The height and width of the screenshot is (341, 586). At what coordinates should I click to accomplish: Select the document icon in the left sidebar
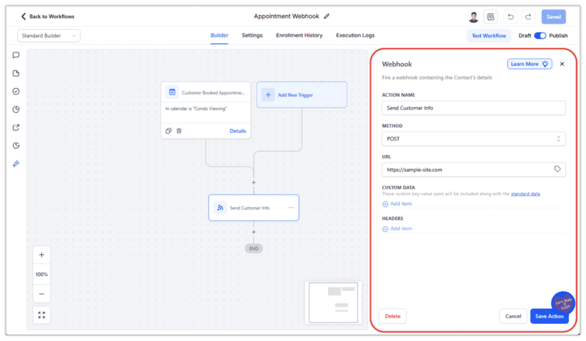click(15, 73)
